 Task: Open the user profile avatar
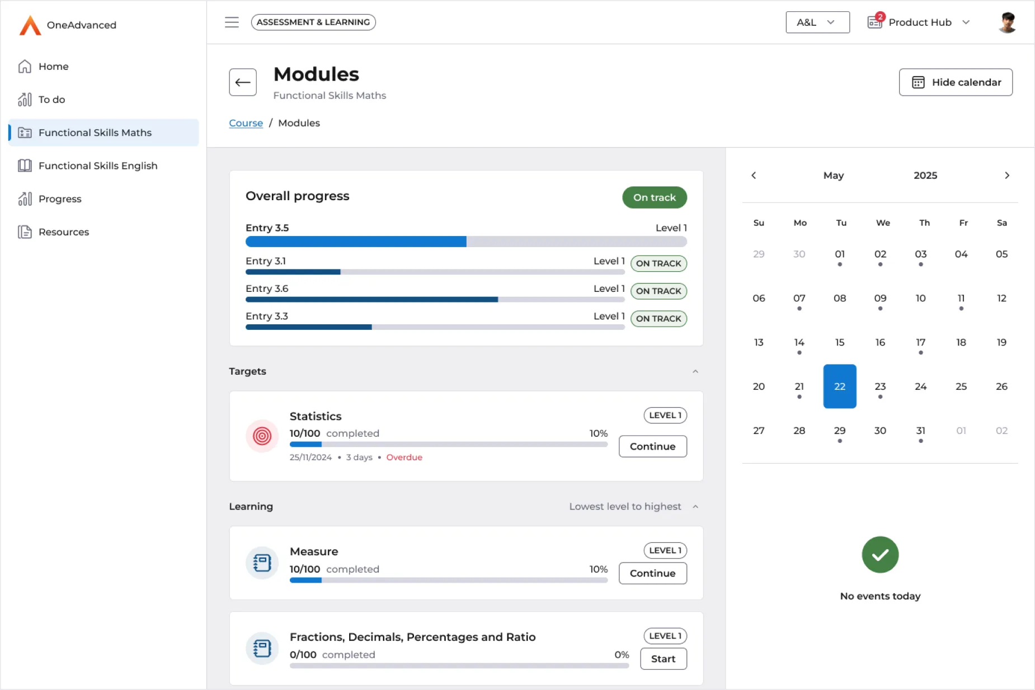tap(1007, 22)
